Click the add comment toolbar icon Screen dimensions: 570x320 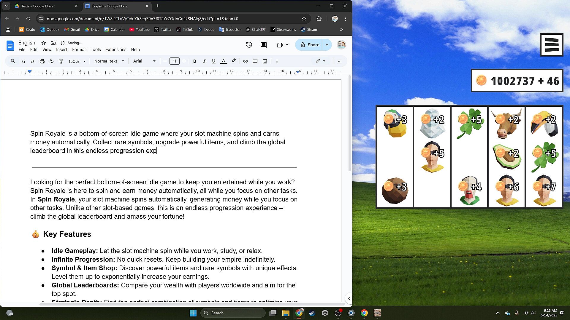point(255,61)
